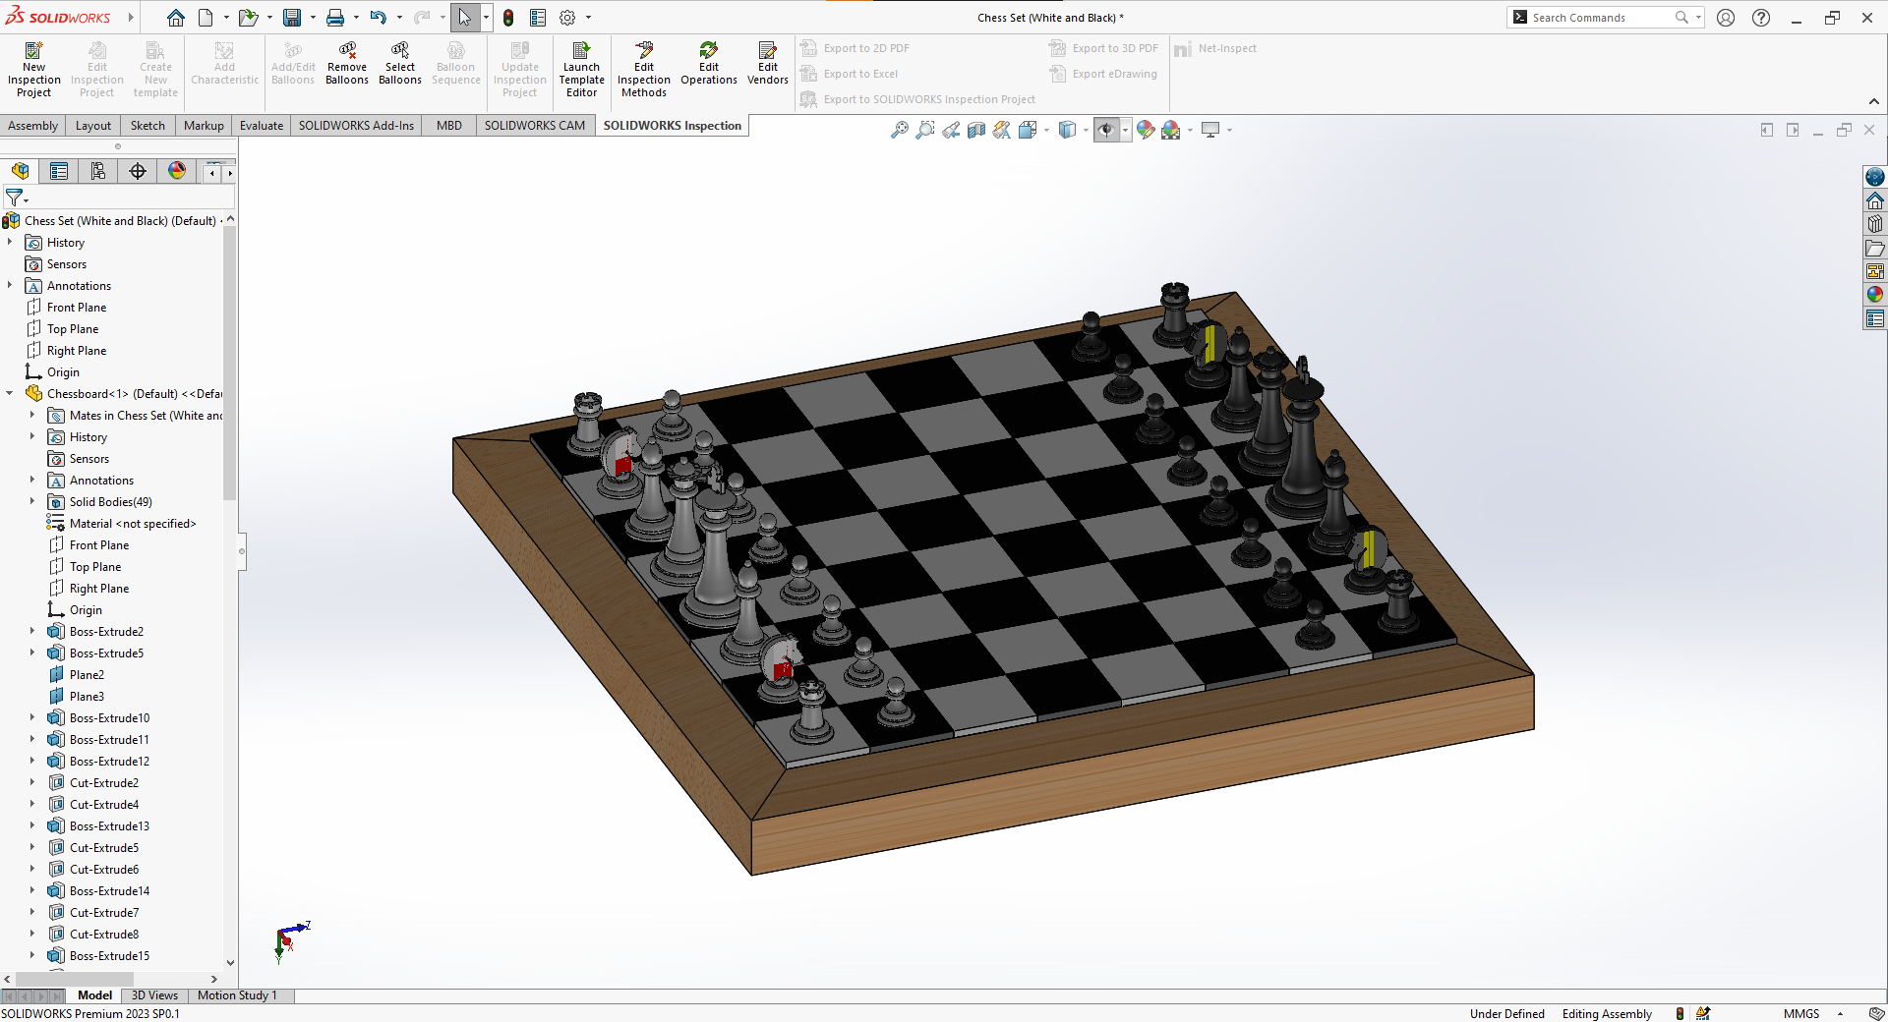Open the Save dropdown arrow
Screen dimensions: 1888x1022
tap(313, 18)
